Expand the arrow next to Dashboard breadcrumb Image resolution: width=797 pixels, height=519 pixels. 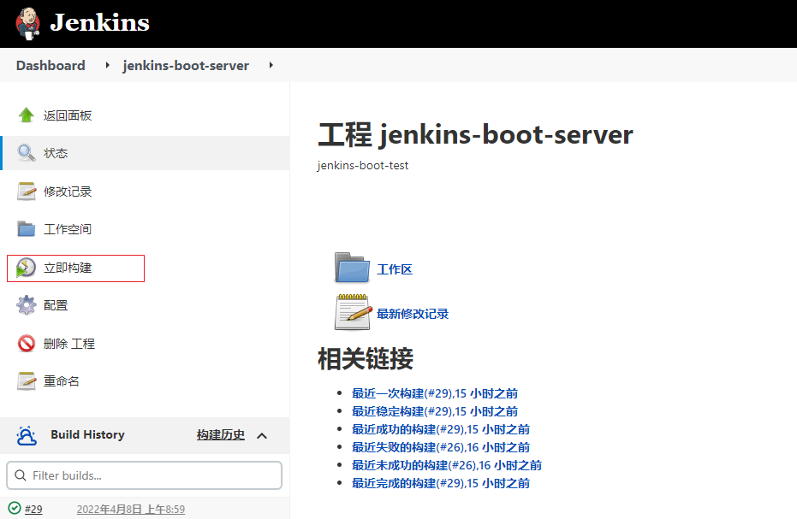pos(107,65)
